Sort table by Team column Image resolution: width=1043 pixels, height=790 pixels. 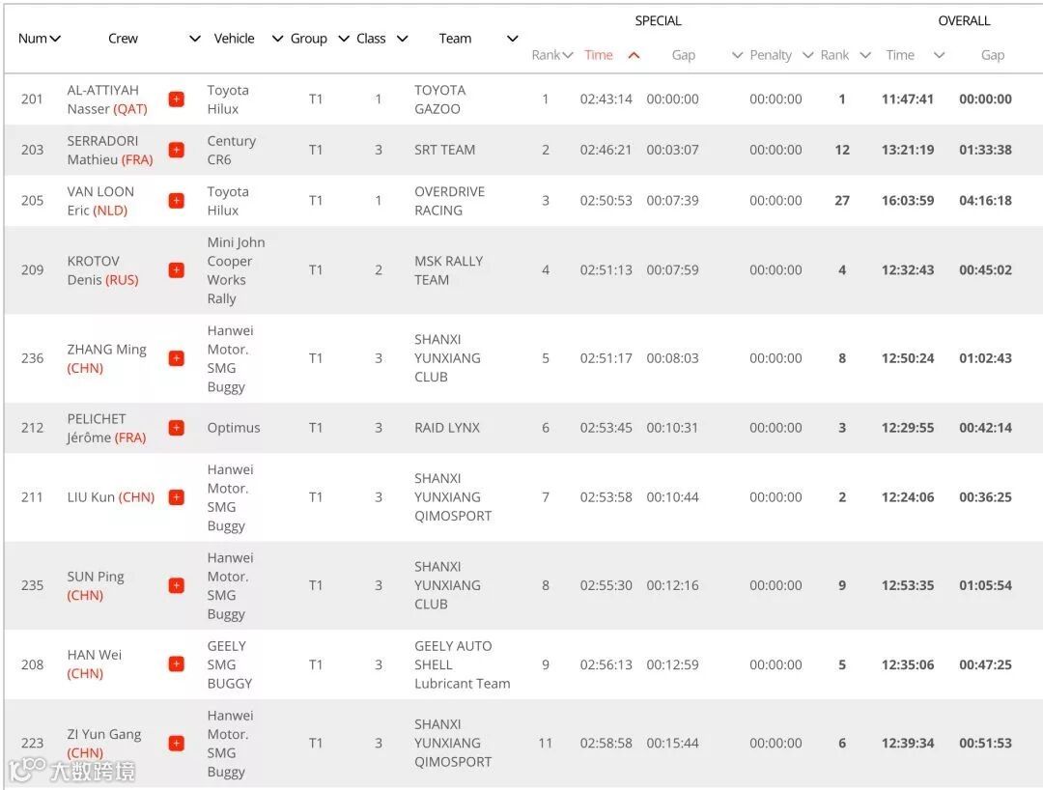pos(513,39)
